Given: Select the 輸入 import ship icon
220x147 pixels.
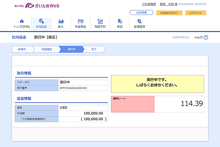Looking at the screenshot, I should point(61,21).
